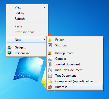The width and height of the screenshot is (109, 99).
Task: Click the Contact card icon
Action: tap(50, 59)
